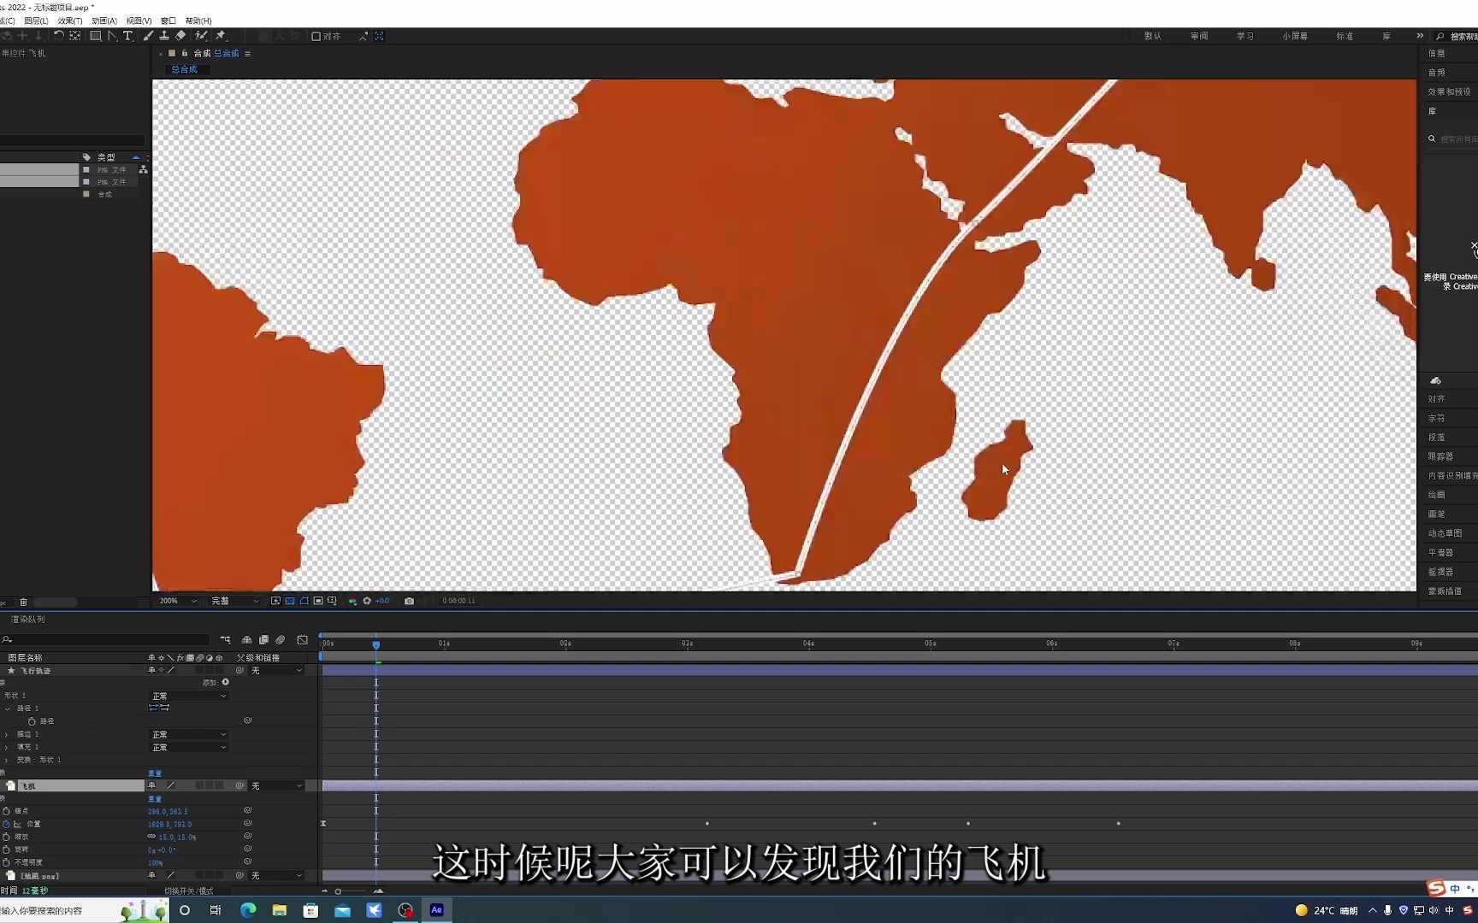Image resolution: width=1478 pixels, height=923 pixels.
Task: Select the Clone Stamp tool
Action: point(164,36)
